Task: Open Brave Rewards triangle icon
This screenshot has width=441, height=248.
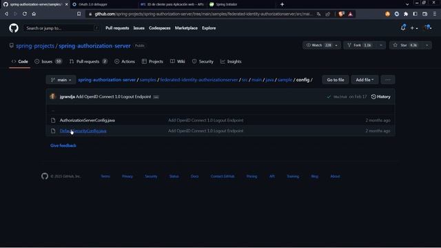Action: 350,14
